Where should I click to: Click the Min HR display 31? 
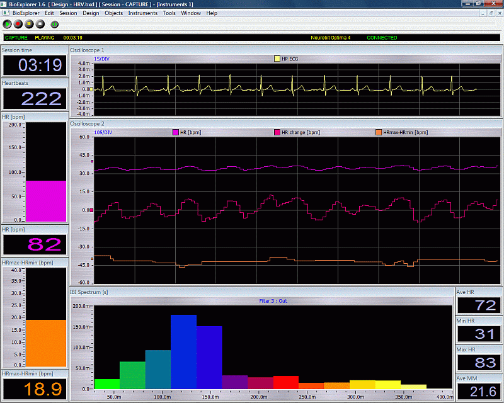point(479,334)
